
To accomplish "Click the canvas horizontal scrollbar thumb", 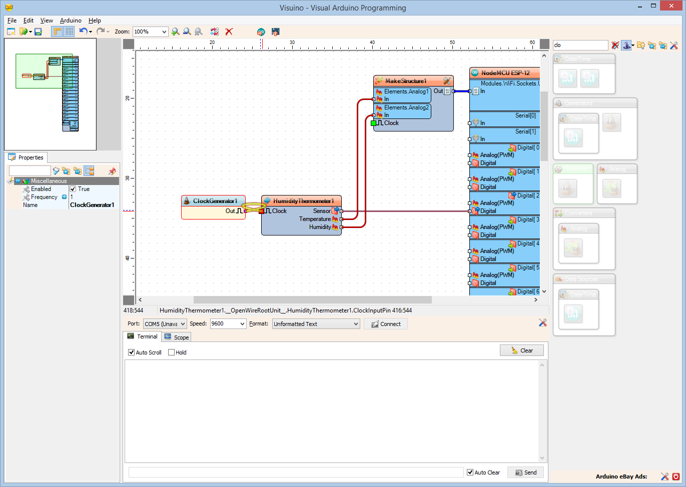I will [x=313, y=299].
